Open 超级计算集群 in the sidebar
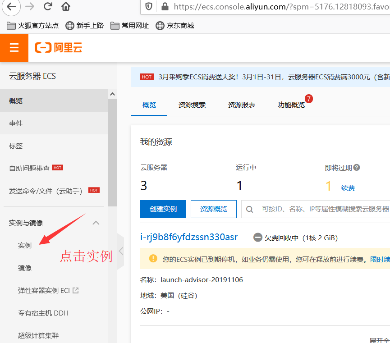 click(x=38, y=335)
